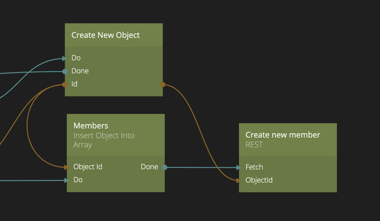Click the Fetch label in Create new member
The image size is (380, 221).
click(x=254, y=167)
